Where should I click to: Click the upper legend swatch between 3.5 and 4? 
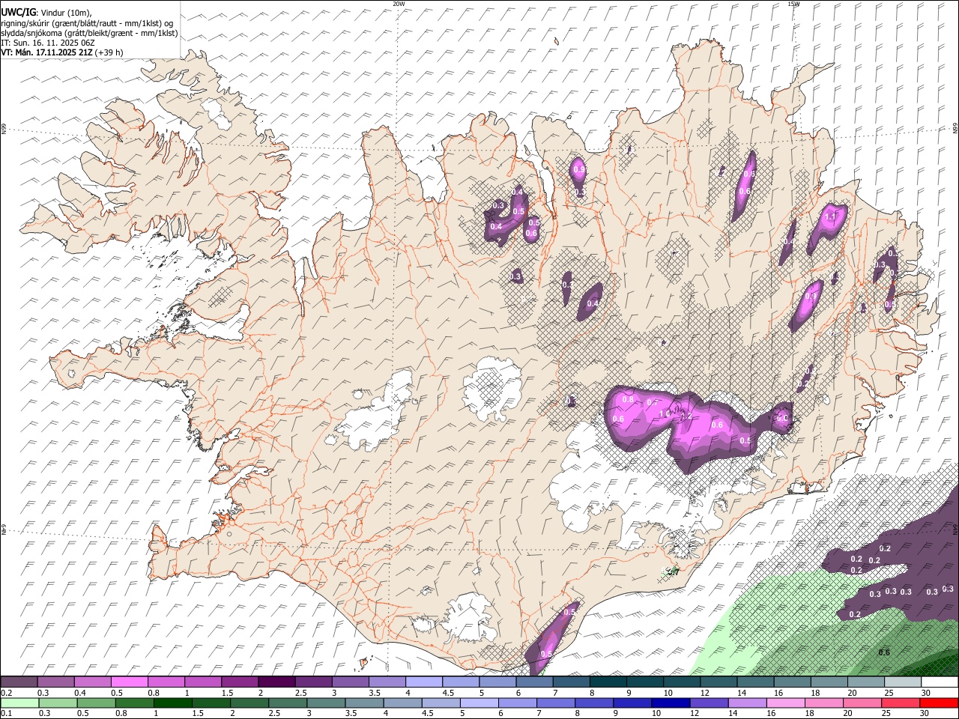[387, 682]
